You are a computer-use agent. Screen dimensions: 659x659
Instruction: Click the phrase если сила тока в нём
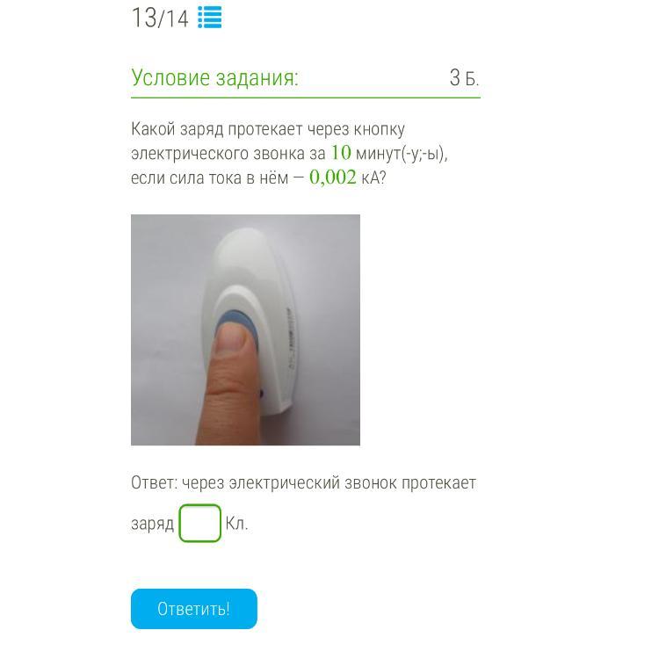pyautogui.click(x=210, y=177)
